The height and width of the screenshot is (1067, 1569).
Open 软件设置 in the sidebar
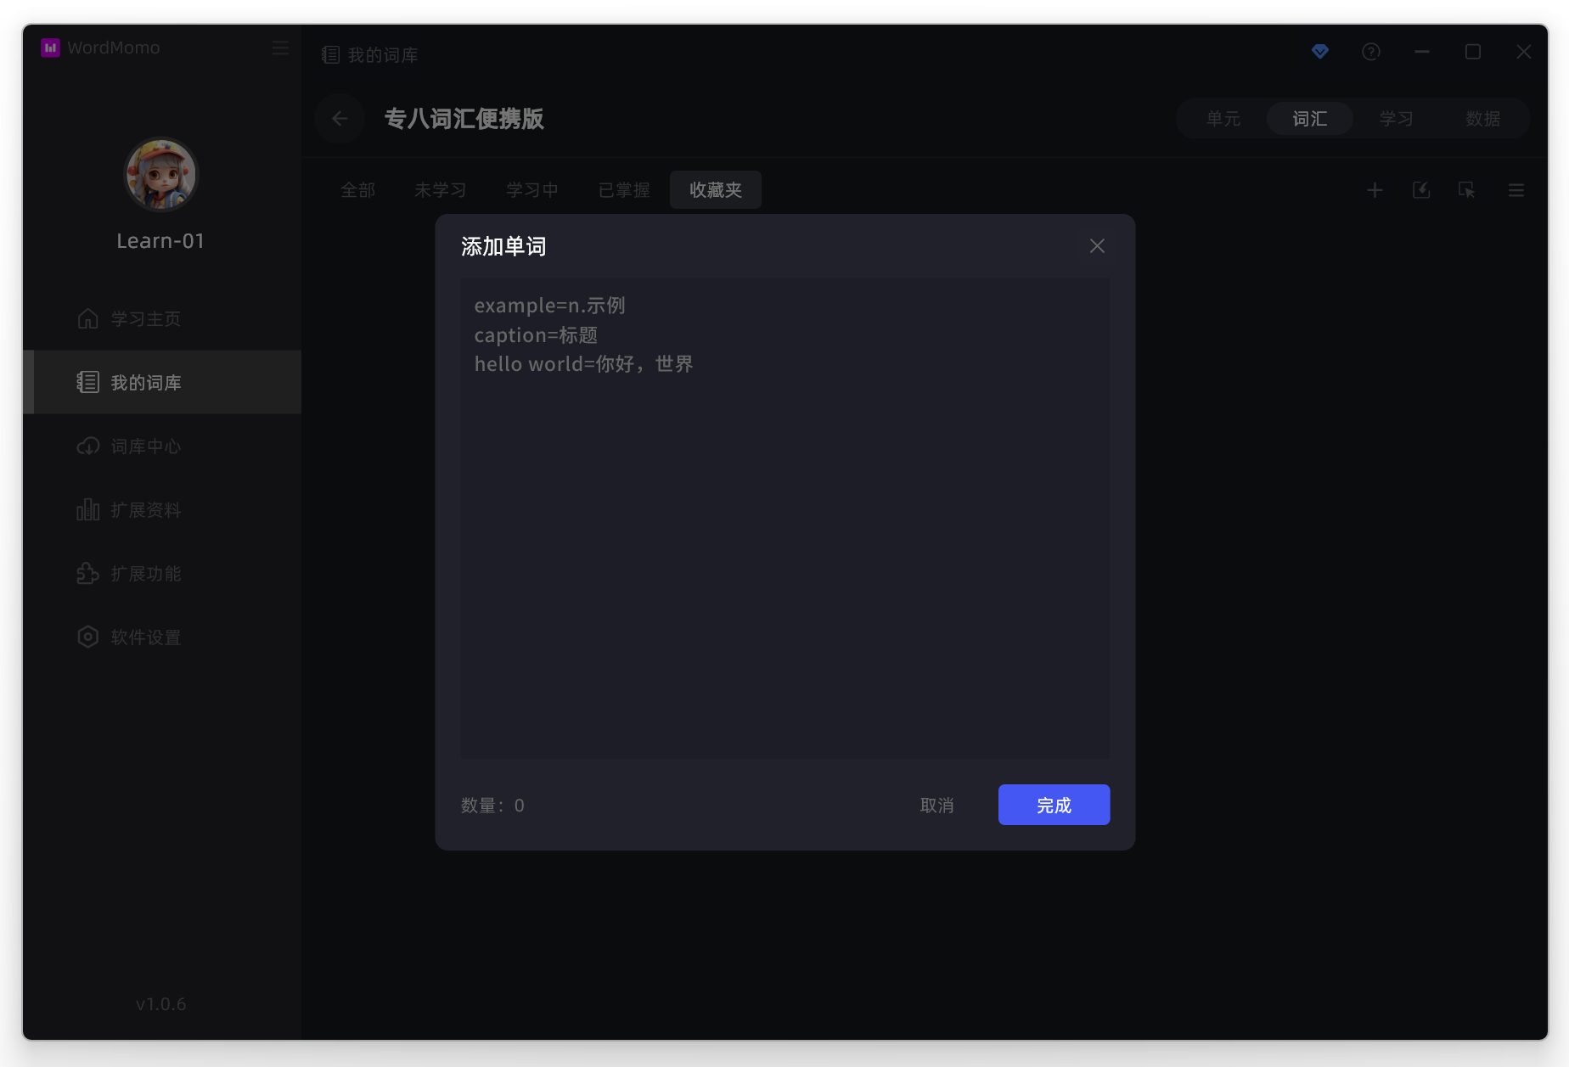145,637
